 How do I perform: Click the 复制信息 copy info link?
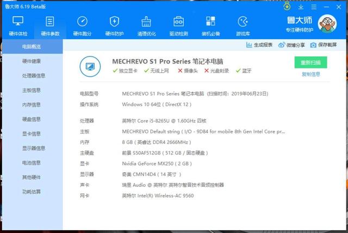(x=310, y=74)
